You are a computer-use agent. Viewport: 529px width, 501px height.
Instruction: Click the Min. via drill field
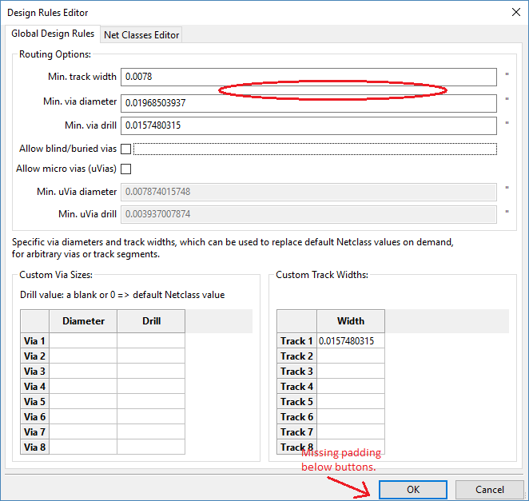coord(308,125)
